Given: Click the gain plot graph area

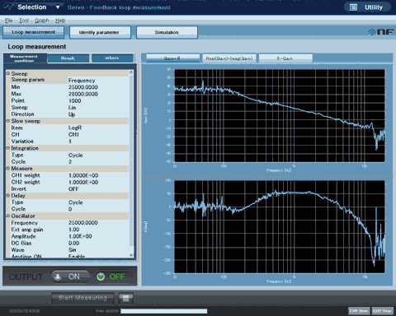Looking at the screenshot, I should click(x=280, y=115).
